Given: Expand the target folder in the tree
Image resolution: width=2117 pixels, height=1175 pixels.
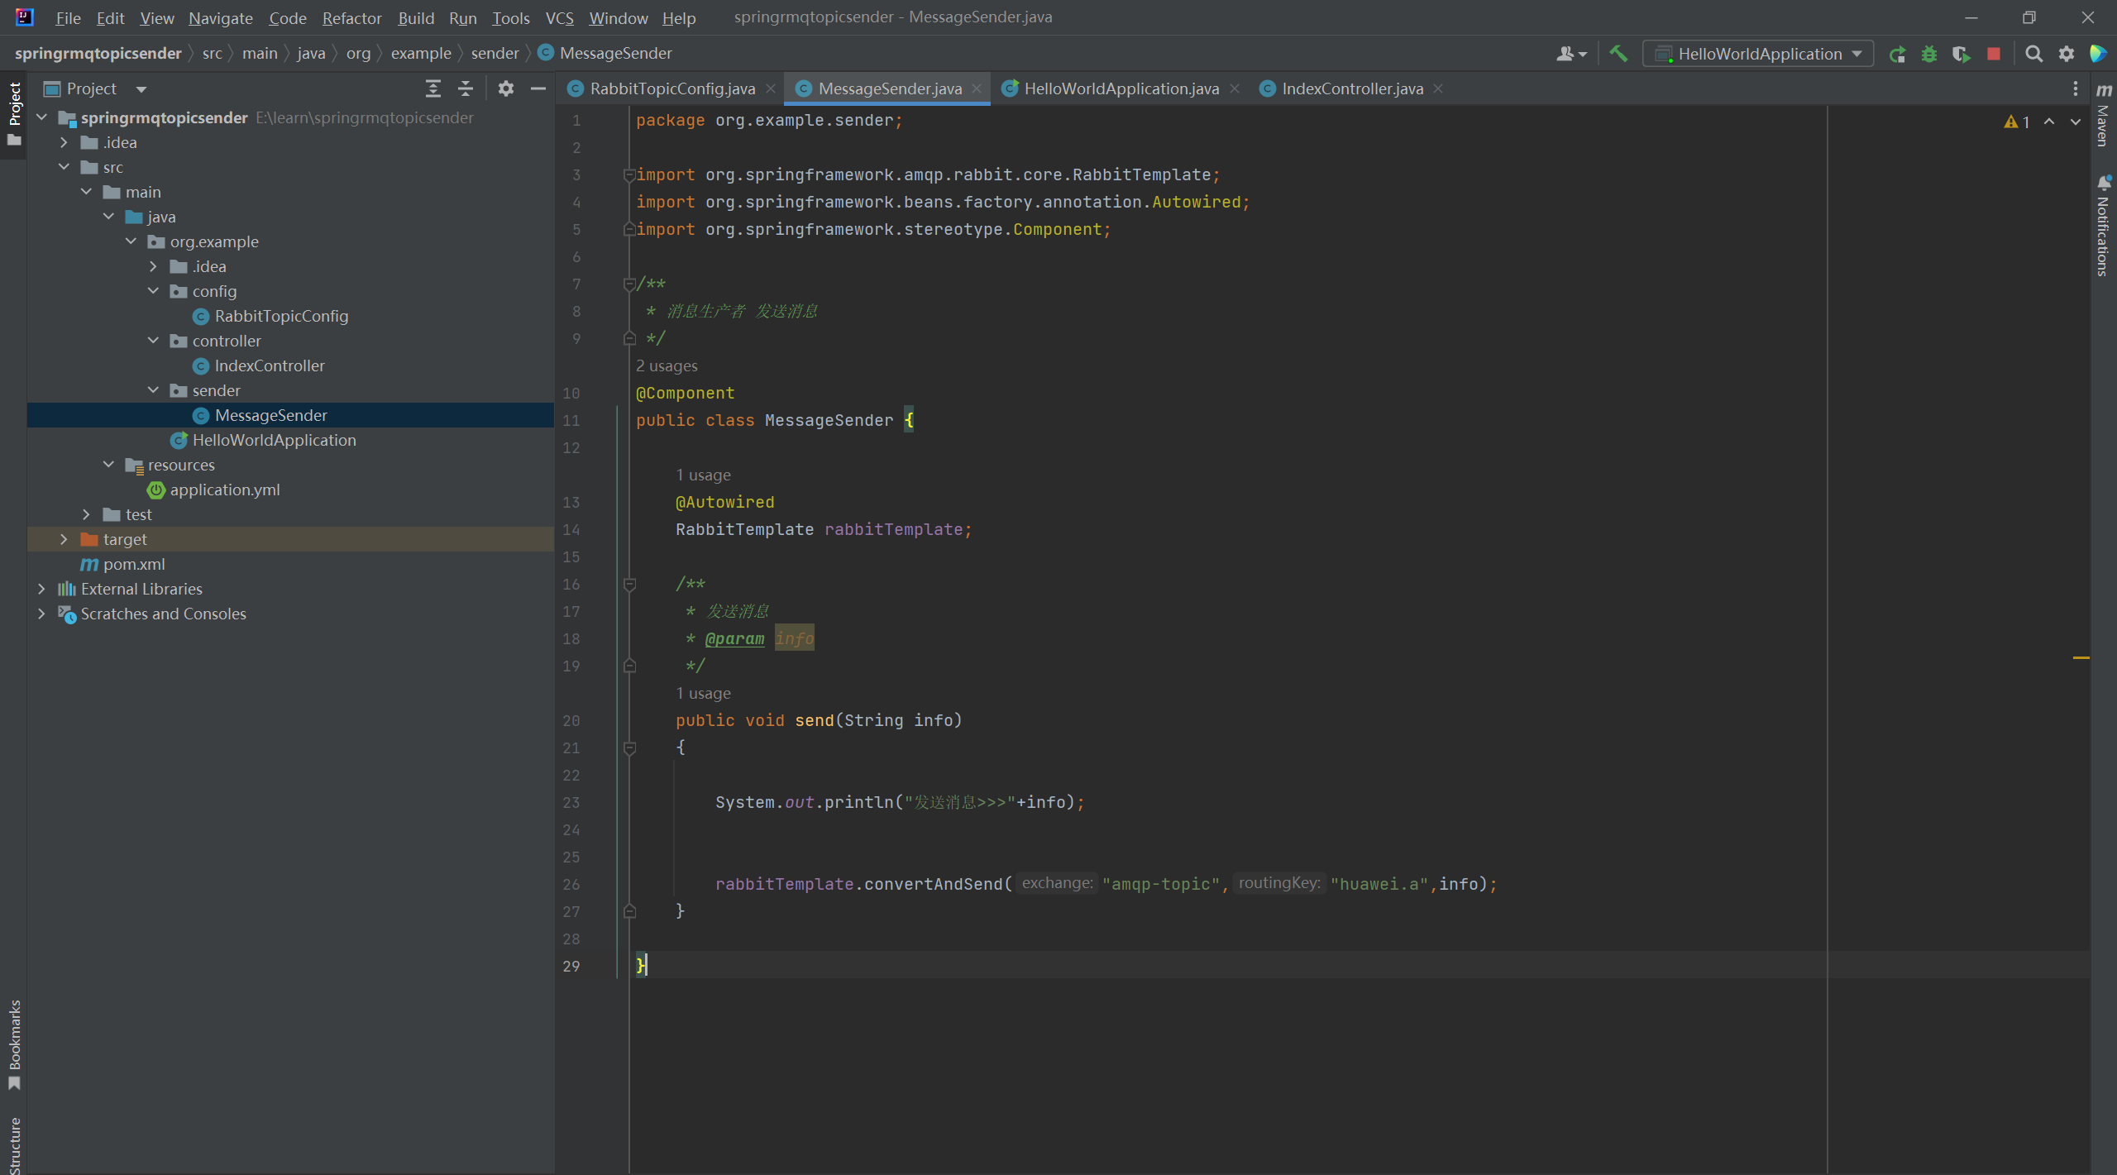Looking at the screenshot, I should (x=64, y=539).
